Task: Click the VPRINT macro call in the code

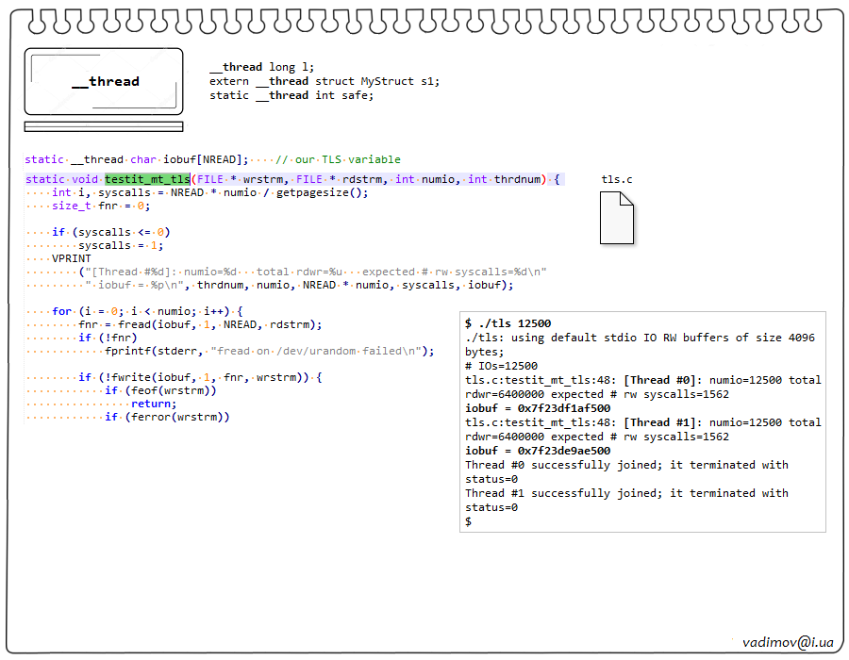Action: tap(72, 257)
